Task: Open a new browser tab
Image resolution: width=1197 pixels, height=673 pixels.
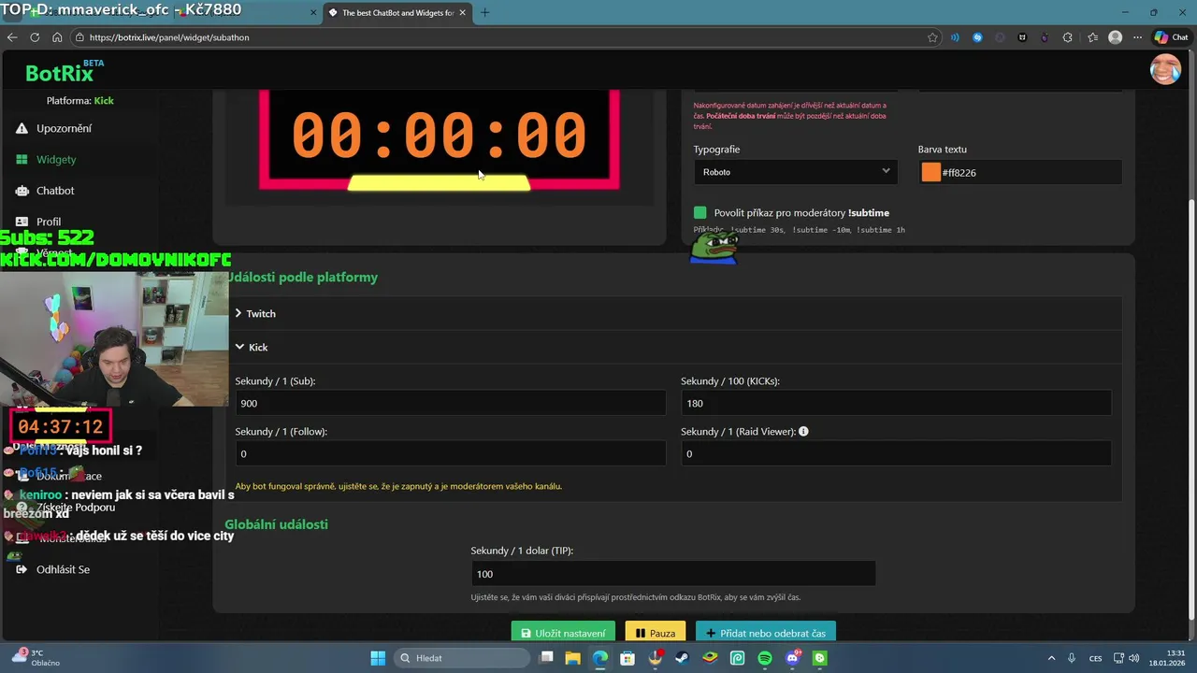Action: click(484, 13)
